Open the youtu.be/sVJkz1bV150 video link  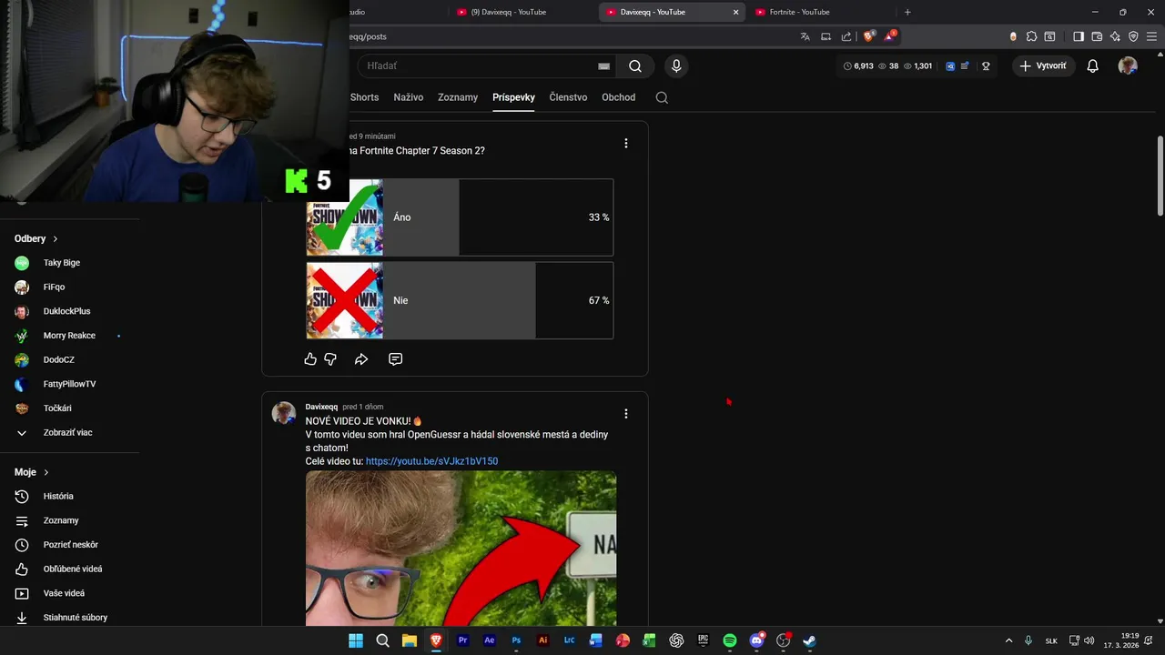point(431,461)
